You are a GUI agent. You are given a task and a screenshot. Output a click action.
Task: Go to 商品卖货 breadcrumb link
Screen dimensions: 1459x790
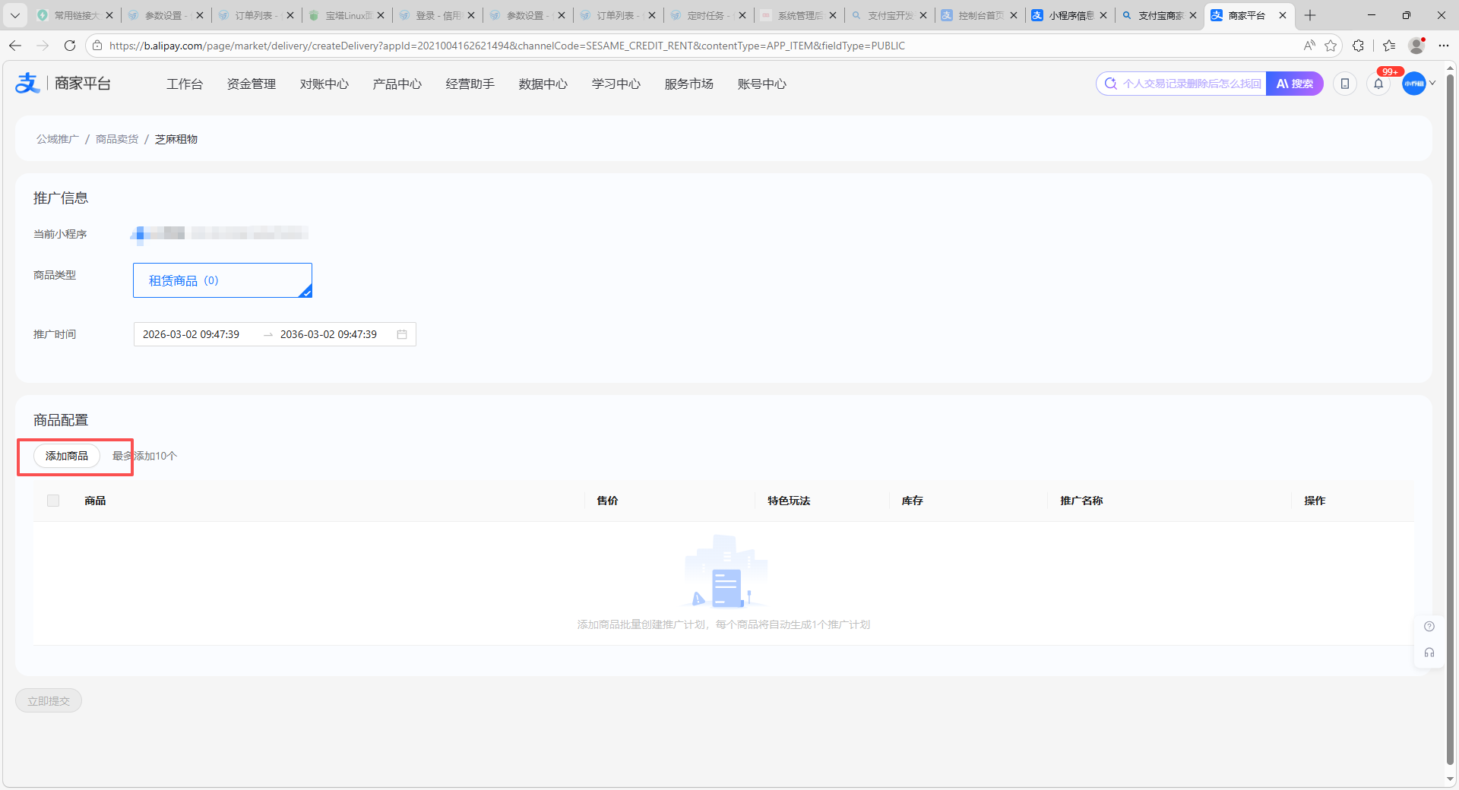click(117, 139)
